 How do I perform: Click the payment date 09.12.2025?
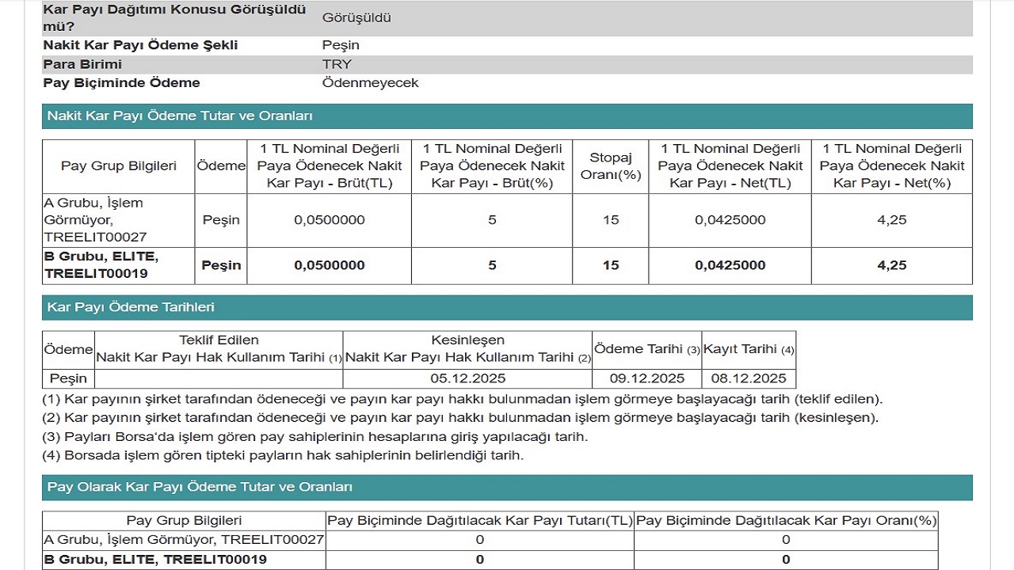(x=646, y=378)
